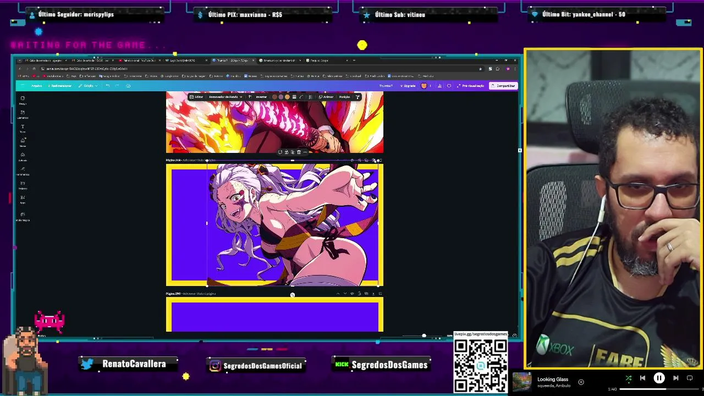Open the Projetos panel
This screenshot has width=704, height=396.
[x=23, y=185]
